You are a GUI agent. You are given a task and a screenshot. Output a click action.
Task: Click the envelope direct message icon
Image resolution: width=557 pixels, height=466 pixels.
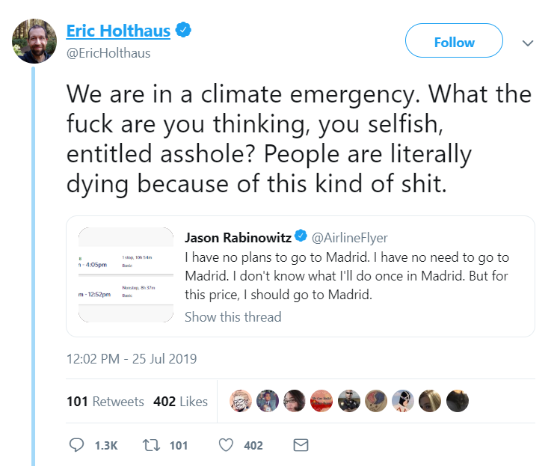click(301, 445)
